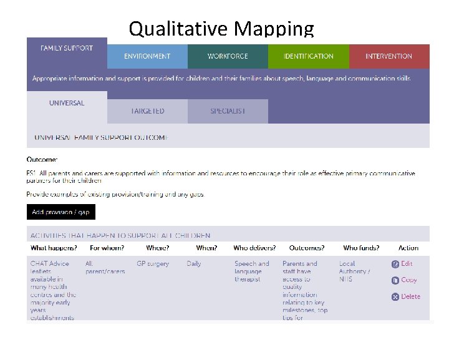Click the 'All parent/carers' cell
Viewport: 449px width, 337px height.
coord(105,268)
